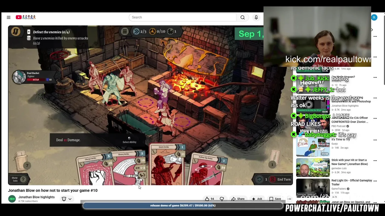The image size is (385, 216).
Task: Play the 11:10 cartoon thumbnail
Action: click(313, 147)
